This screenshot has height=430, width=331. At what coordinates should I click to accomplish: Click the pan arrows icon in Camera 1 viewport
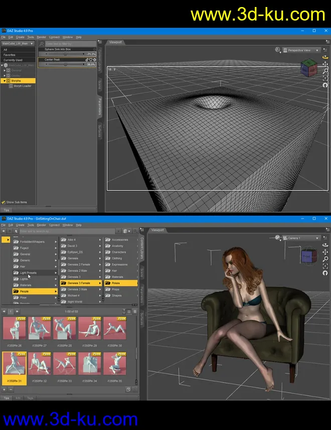tap(325, 252)
